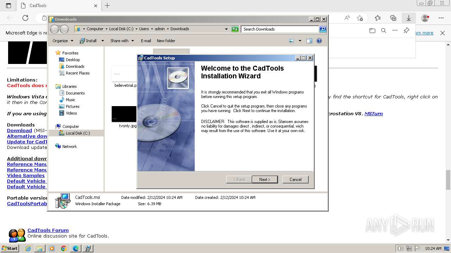Open Organize menu in Downloads window

click(x=63, y=41)
